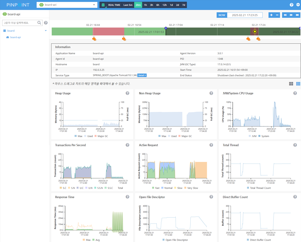Image resolution: width=301 pixels, height=242 pixels.
Task: Open Heap Usage chart help icon
Action: tap(127, 93)
